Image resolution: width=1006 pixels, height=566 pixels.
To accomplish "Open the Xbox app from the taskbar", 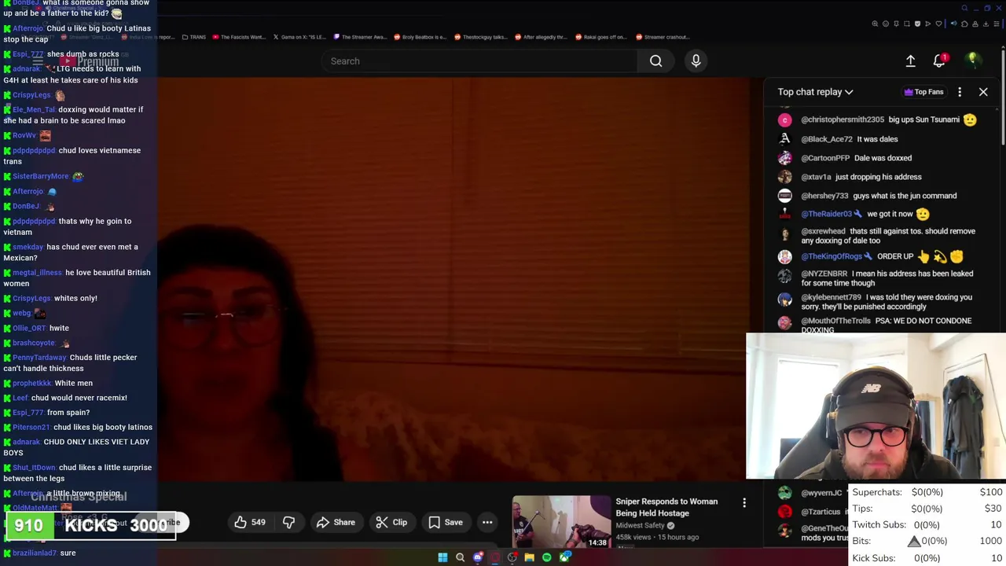I will tap(564, 557).
